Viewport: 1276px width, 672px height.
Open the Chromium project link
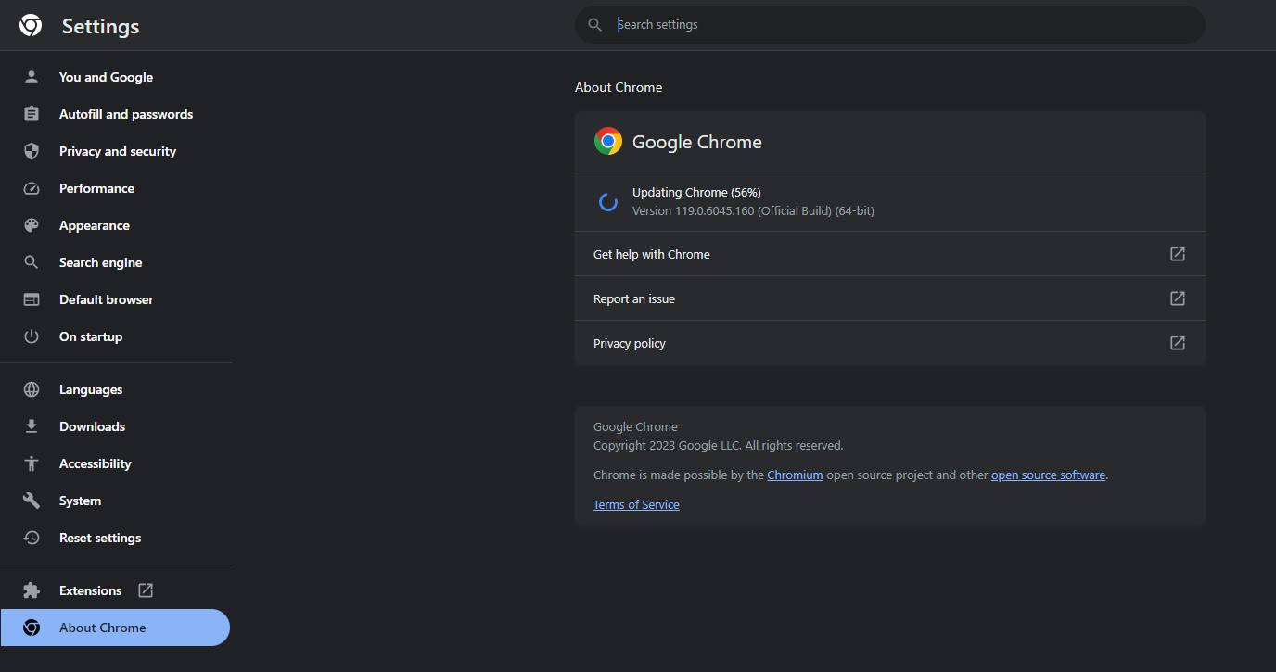point(795,475)
